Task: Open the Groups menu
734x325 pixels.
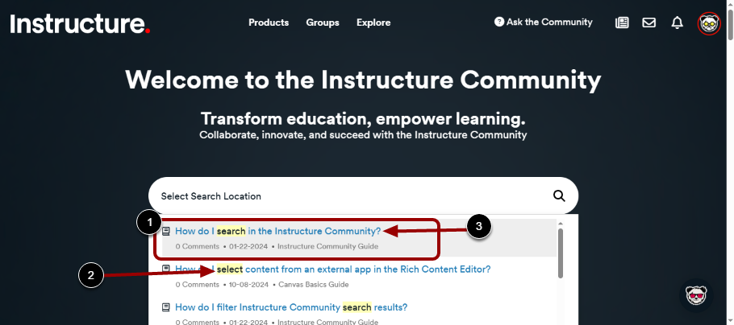Action: coord(323,23)
